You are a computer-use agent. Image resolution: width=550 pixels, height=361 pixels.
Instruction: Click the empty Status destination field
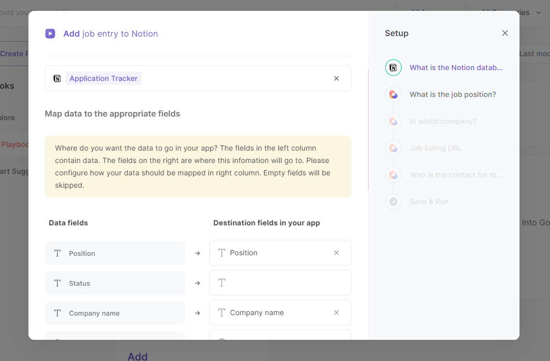click(280, 283)
